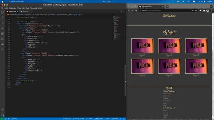This screenshot has width=214, height=120.
Task: Click the browser back arrow
Action: click(x=129, y=10)
